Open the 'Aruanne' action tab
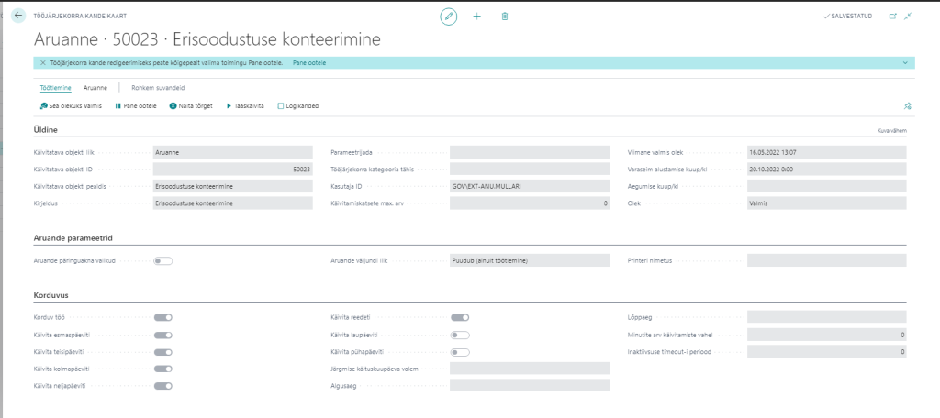Screen dimensions: 940x418 [95, 88]
